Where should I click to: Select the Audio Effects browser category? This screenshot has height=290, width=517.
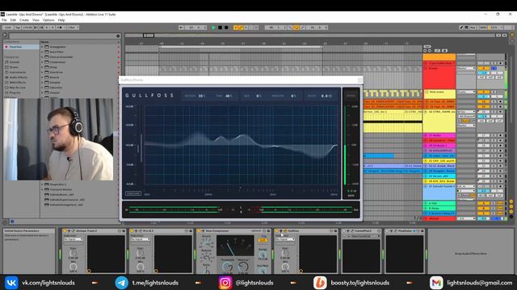point(18,77)
